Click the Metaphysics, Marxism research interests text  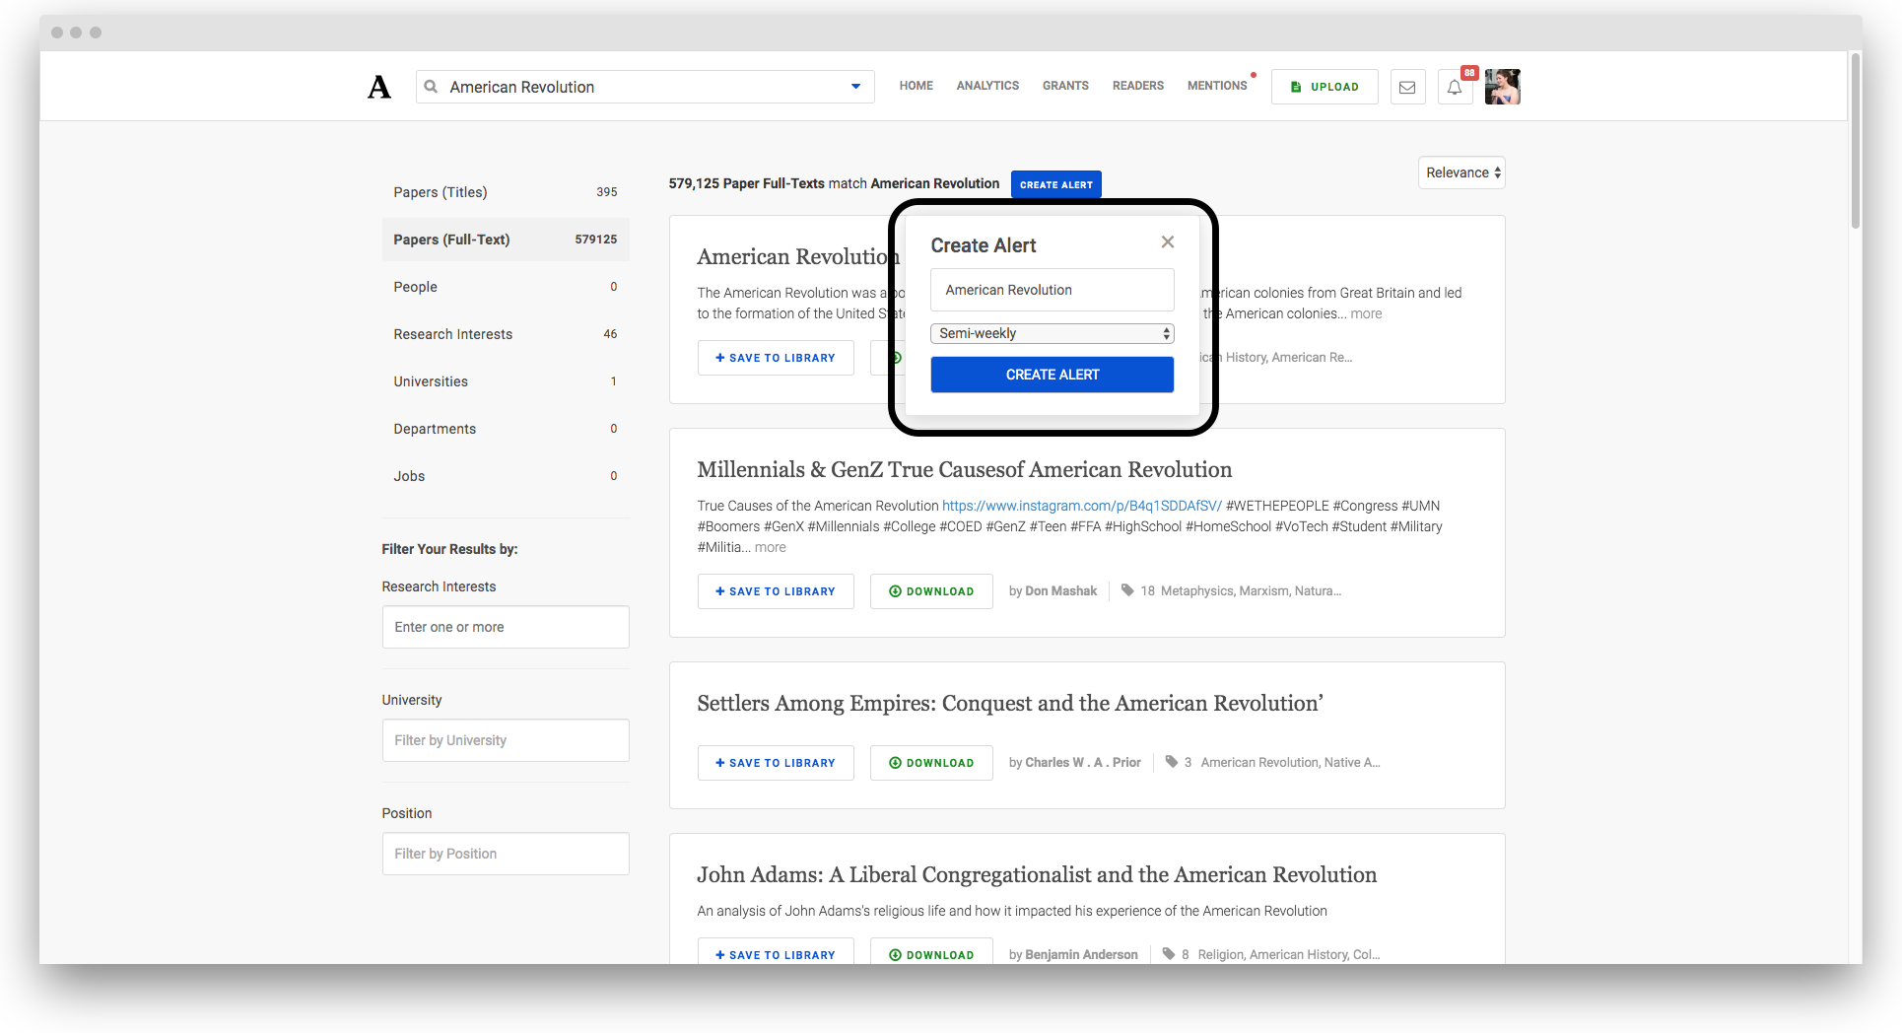click(x=1251, y=591)
